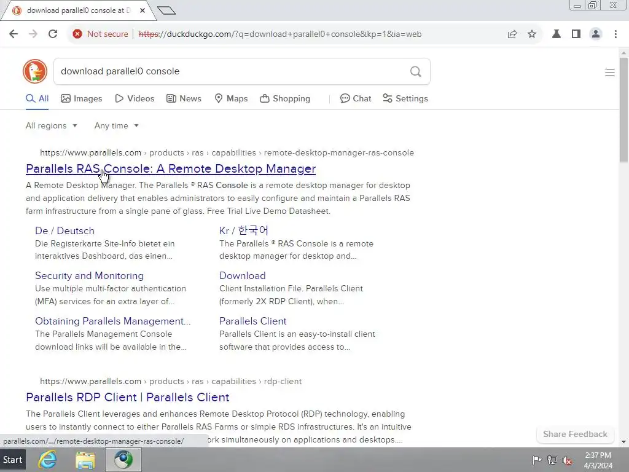This screenshot has height=472, width=629.
Task: Click the muted volume tray icon
Action: click(x=567, y=460)
